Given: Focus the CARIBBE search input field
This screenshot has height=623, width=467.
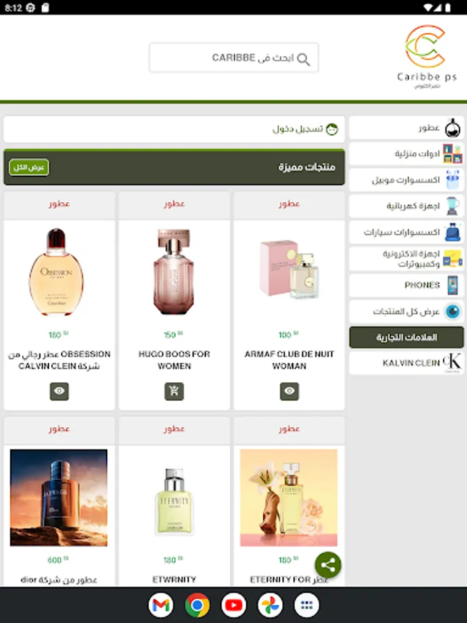Looking at the screenshot, I should pyautogui.click(x=234, y=57).
